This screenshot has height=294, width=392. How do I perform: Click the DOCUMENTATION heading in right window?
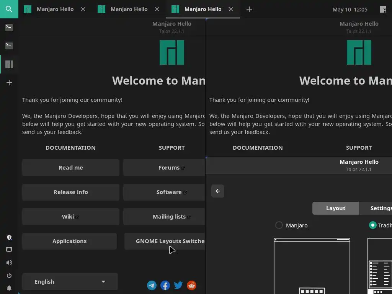pos(258,148)
